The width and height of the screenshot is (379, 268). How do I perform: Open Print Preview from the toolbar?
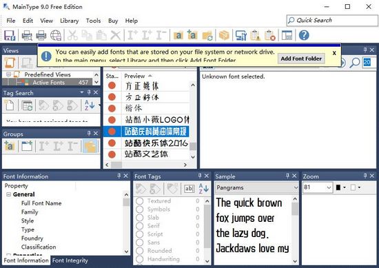27,35
